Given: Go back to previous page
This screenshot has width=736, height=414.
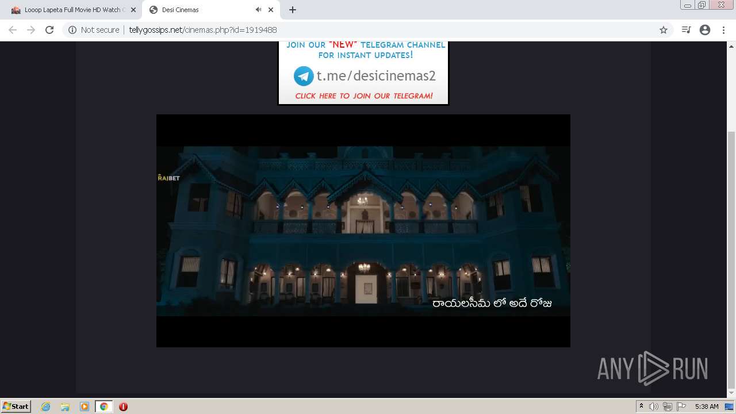Looking at the screenshot, I should [x=13, y=30].
